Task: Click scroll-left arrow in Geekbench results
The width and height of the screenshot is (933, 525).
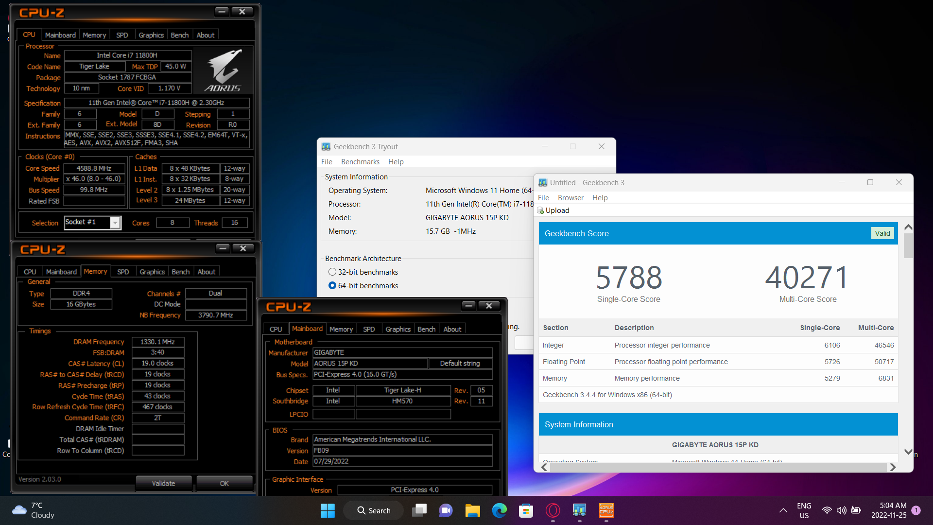Action: click(544, 467)
